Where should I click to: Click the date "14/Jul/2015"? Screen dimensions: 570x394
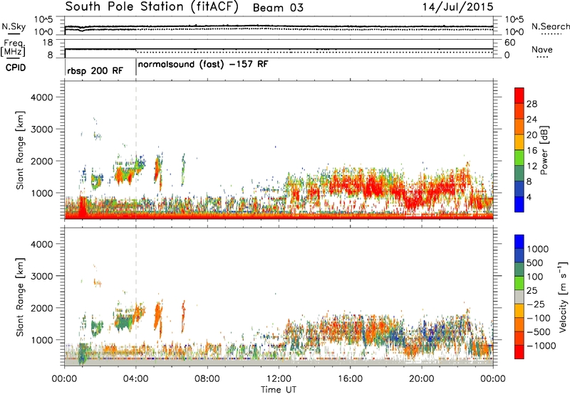457,7
